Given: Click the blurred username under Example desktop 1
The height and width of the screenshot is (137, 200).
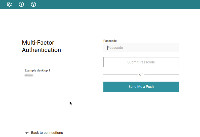Looking at the screenshot, I should [29, 75].
